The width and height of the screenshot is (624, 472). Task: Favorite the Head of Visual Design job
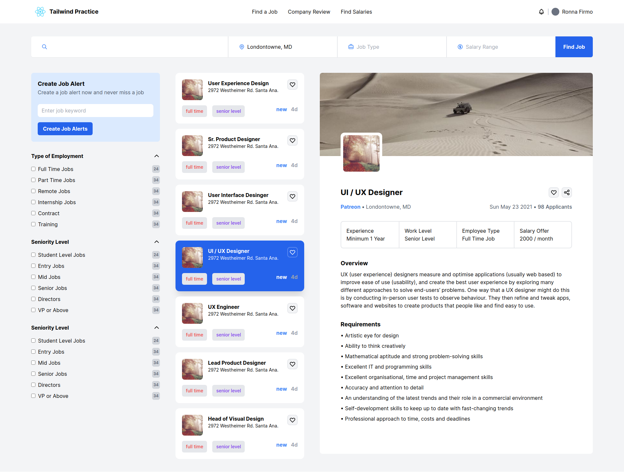tap(292, 420)
